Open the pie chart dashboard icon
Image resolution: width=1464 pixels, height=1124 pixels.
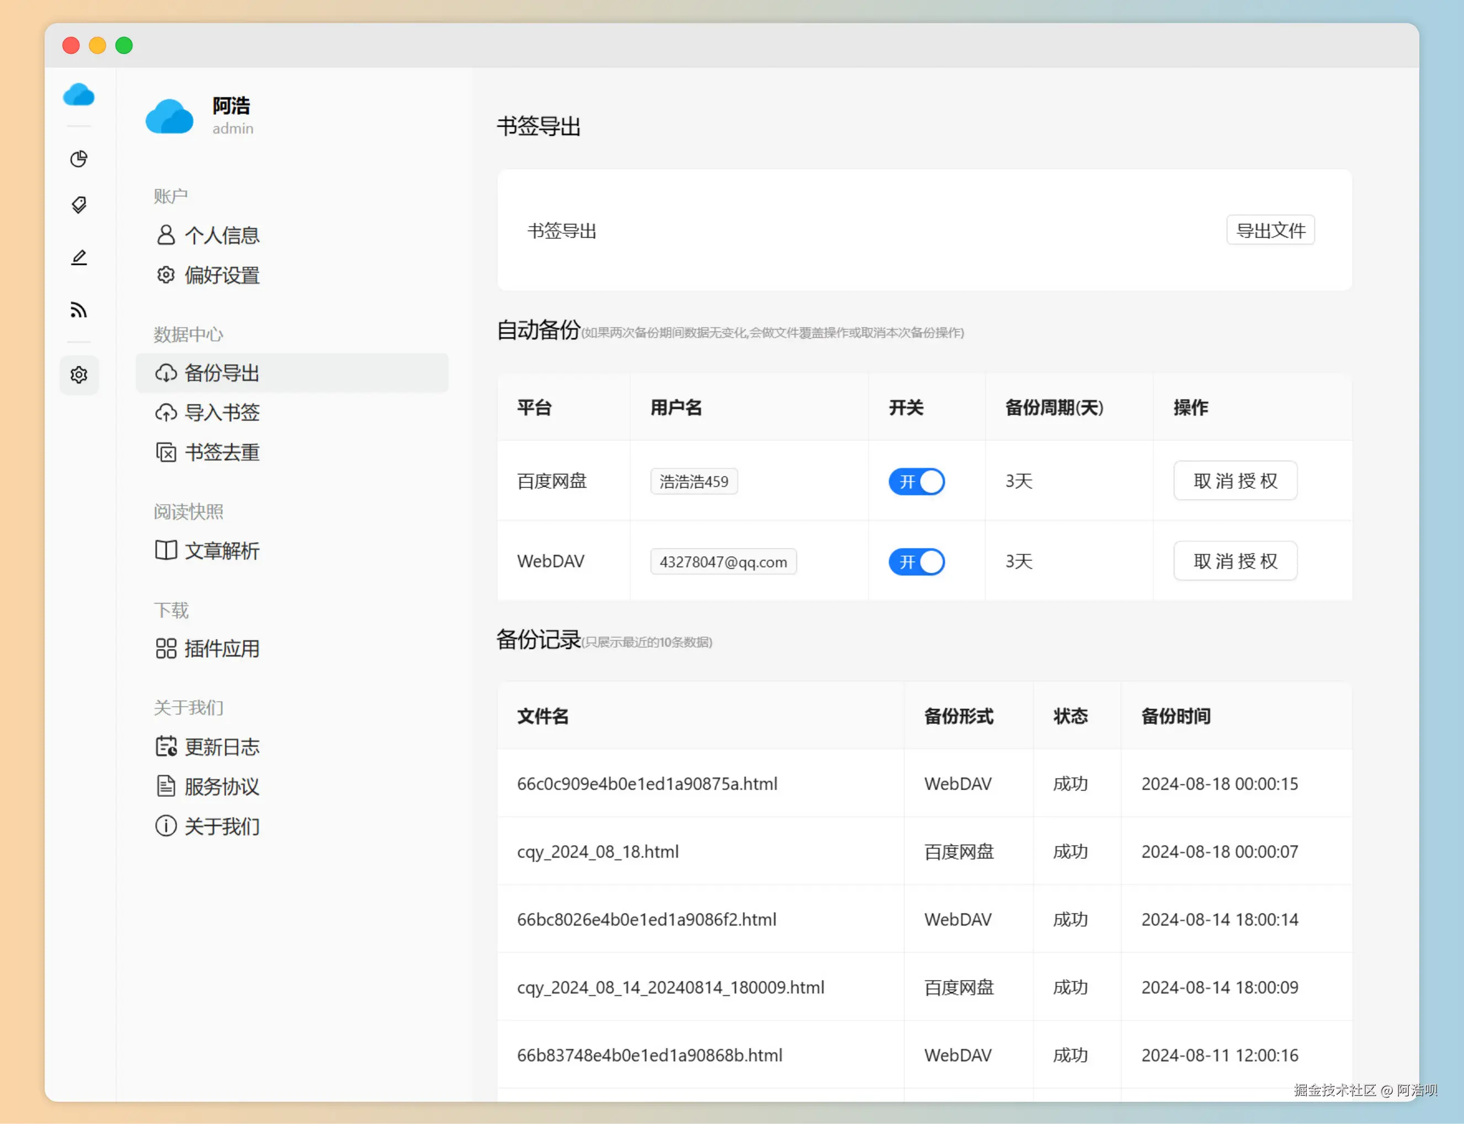[x=79, y=158]
